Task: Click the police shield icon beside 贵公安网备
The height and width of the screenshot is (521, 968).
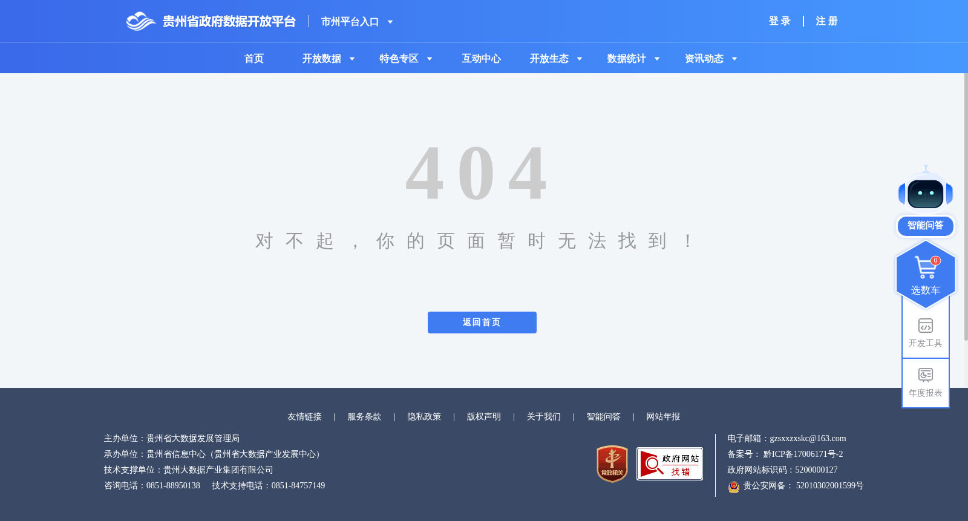Action: click(734, 487)
